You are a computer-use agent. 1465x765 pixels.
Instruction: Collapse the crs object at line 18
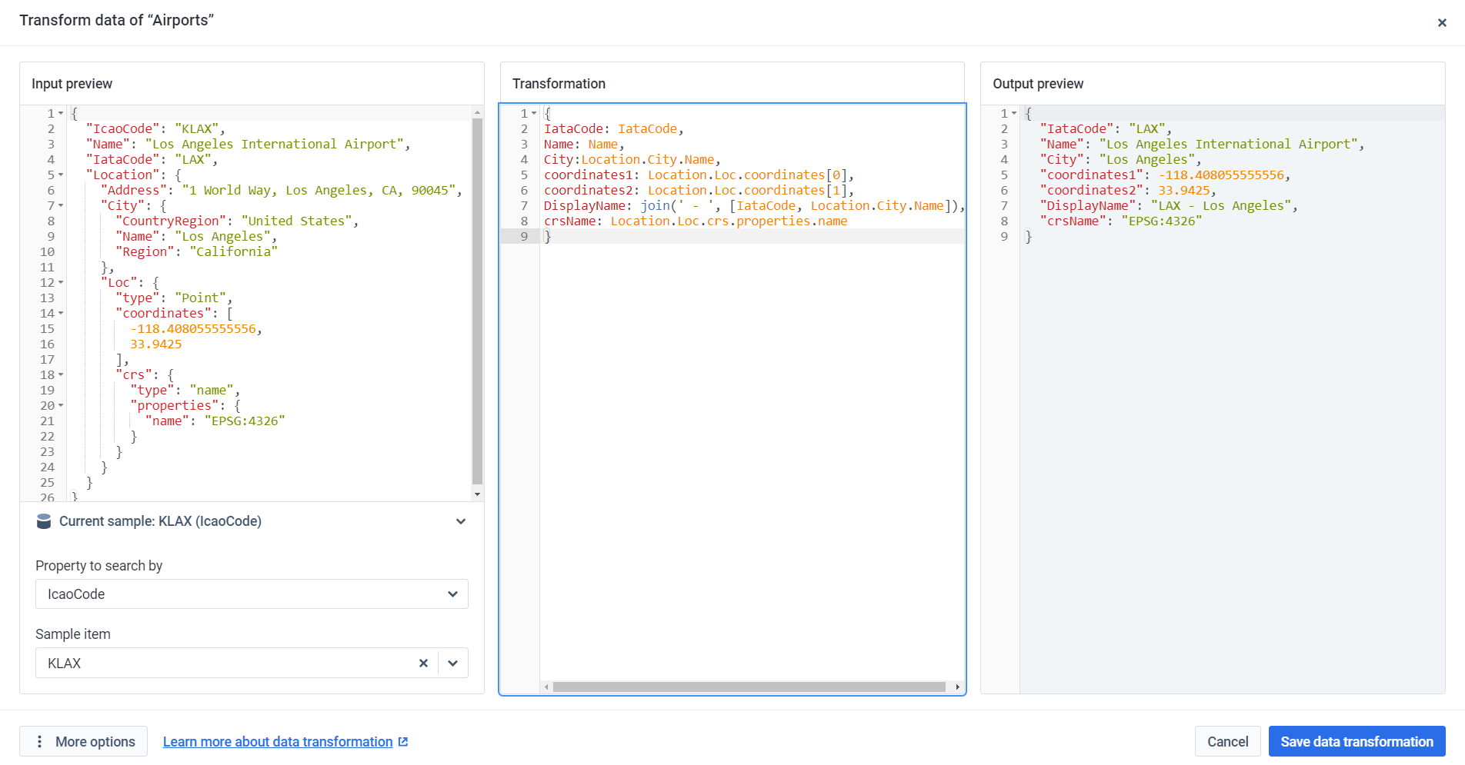click(61, 374)
